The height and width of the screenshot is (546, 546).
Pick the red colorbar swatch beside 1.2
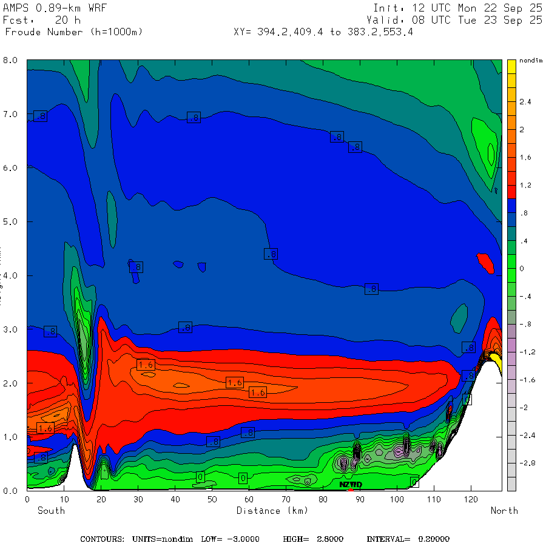click(x=511, y=192)
